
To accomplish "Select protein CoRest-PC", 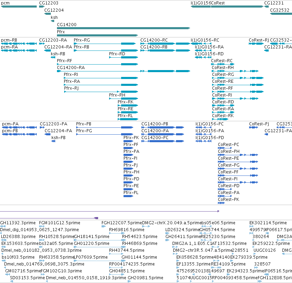I will coord(225,148).
